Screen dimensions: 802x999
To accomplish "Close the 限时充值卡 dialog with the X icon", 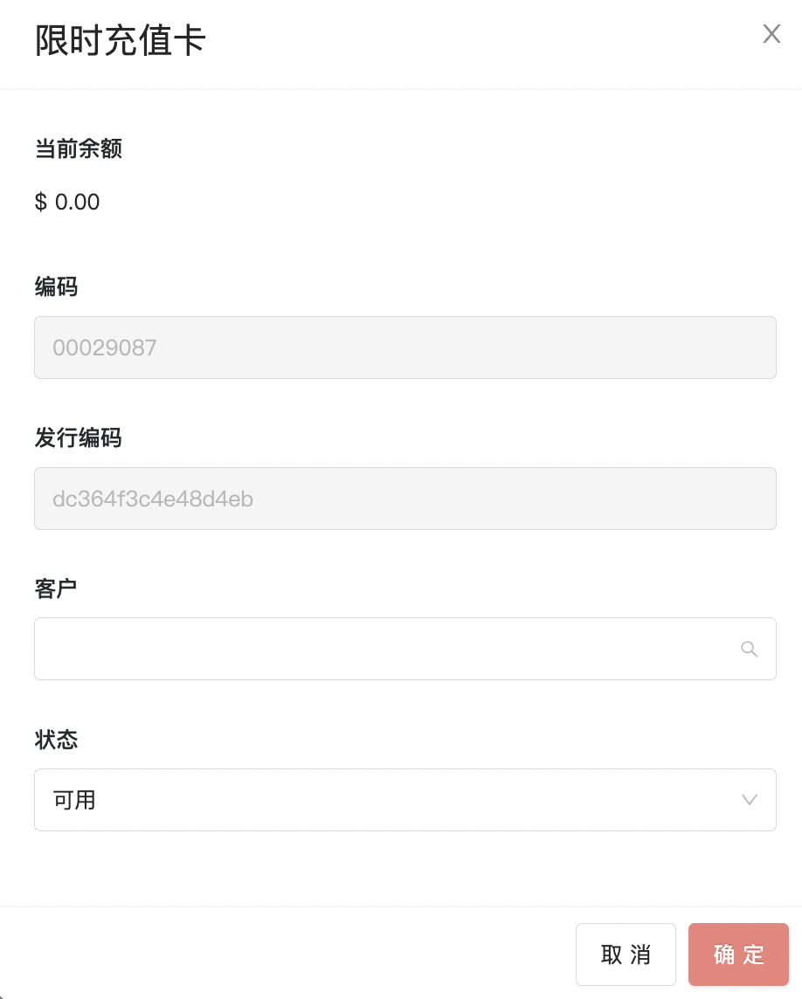I will 771,34.
